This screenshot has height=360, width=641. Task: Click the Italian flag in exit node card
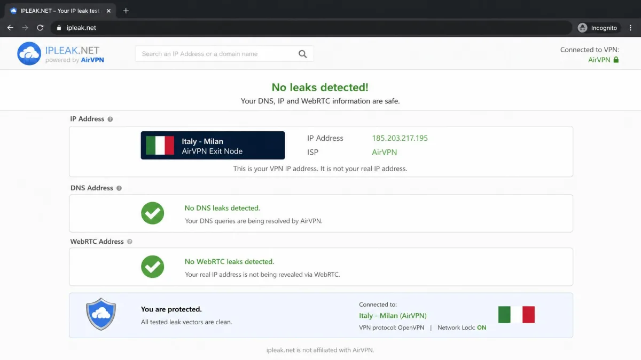tap(160, 146)
